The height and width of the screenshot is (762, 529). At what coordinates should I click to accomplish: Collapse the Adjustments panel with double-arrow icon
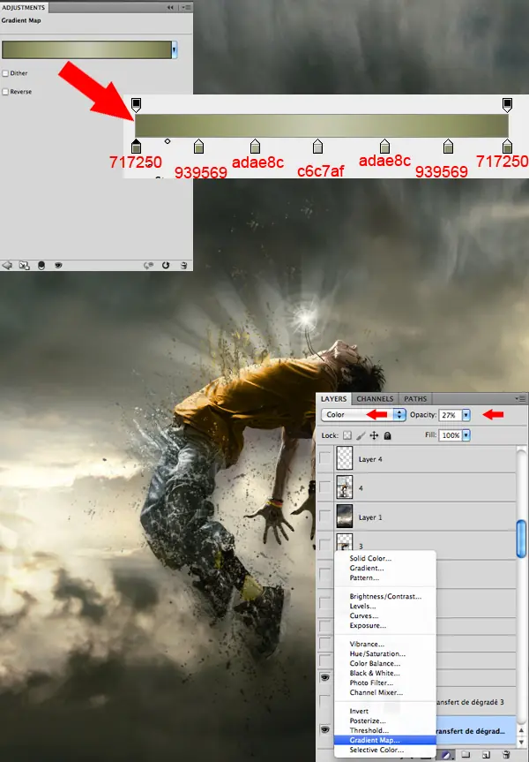pyautogui.click(x=170, y=7)
